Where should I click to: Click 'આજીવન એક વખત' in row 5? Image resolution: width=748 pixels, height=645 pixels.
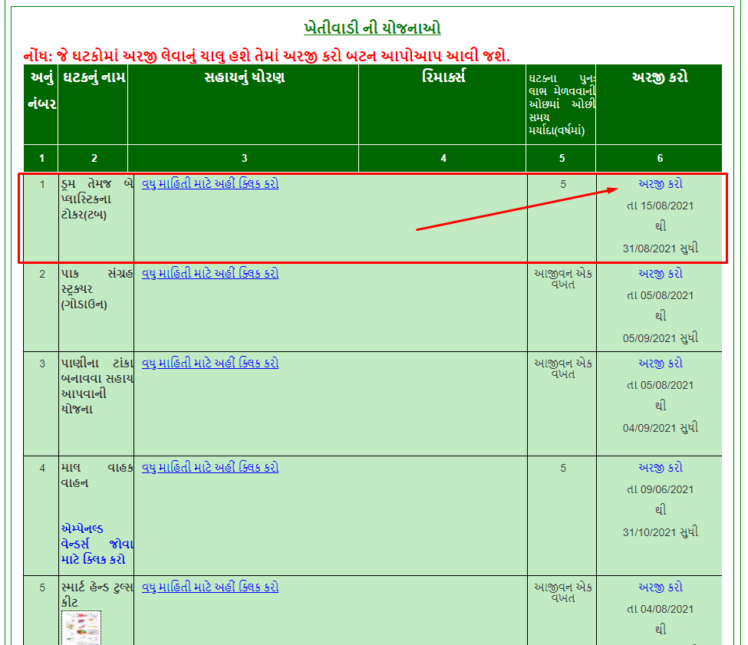[563, 593]
